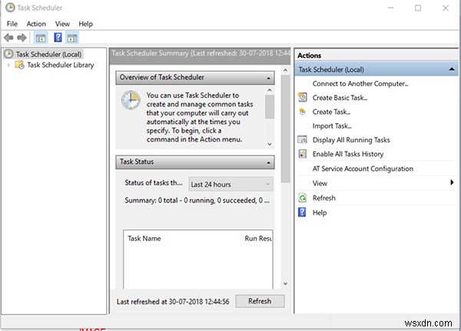Click Import Task action

(332, 126)
